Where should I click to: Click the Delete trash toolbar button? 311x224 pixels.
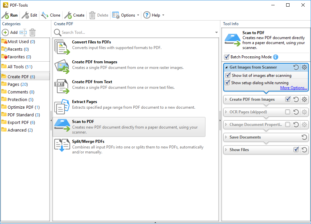(x=99, y=15)
